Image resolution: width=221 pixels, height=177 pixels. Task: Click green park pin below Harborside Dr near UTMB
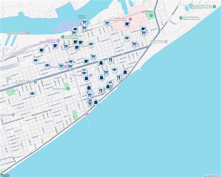tap(151, 15)
